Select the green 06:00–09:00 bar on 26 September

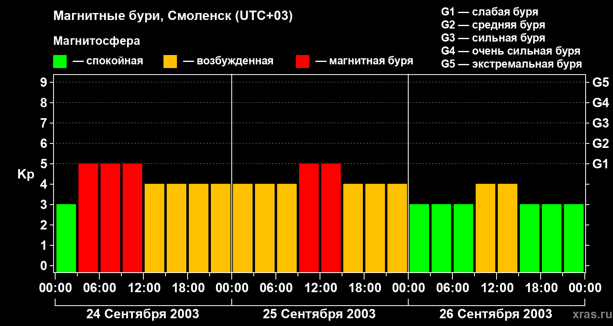pos(463,238)
